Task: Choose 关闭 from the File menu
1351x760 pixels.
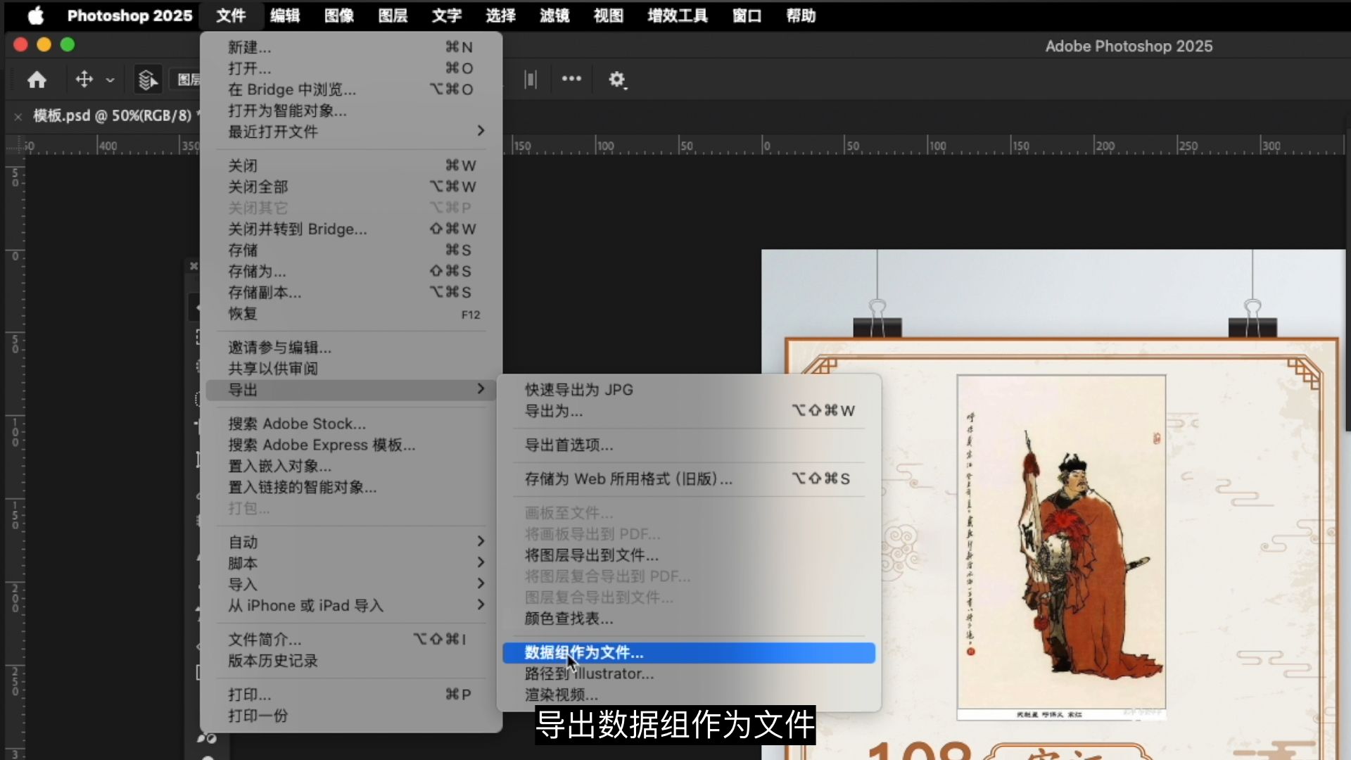Action: pyautogui.click(x=351, y=165)
